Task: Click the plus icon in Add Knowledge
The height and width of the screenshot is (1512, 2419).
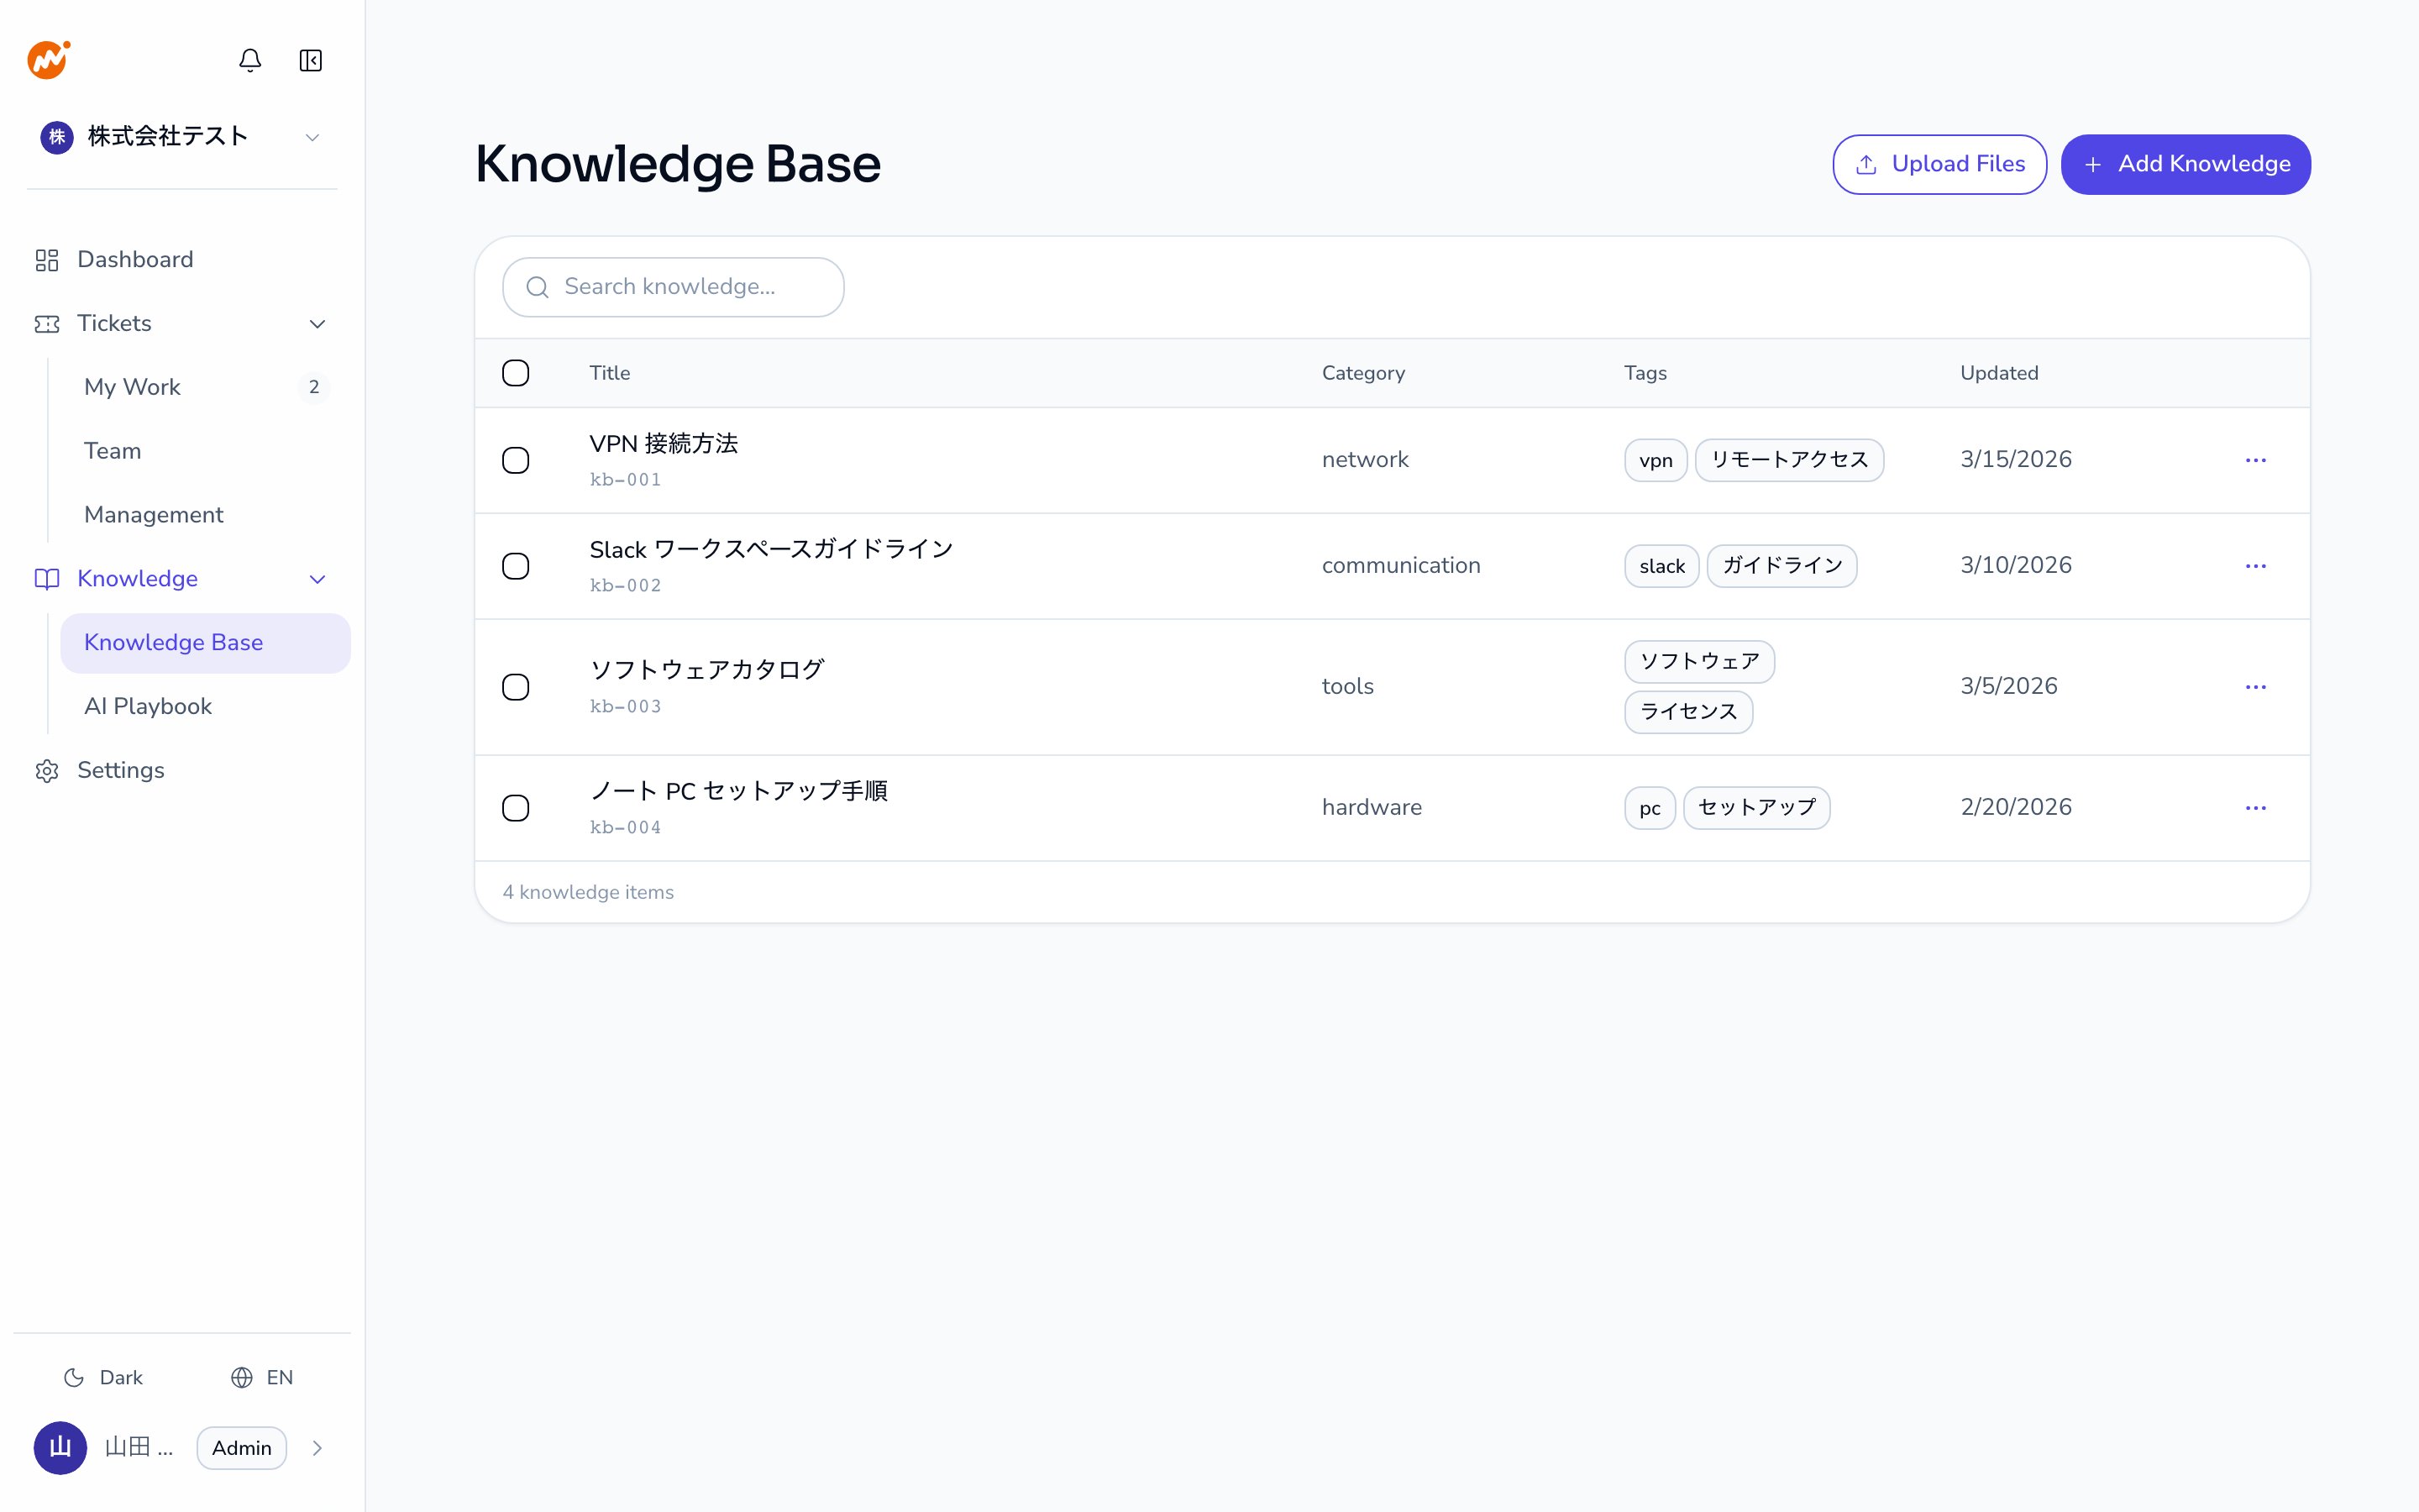Action: [x=2093, y=165]
